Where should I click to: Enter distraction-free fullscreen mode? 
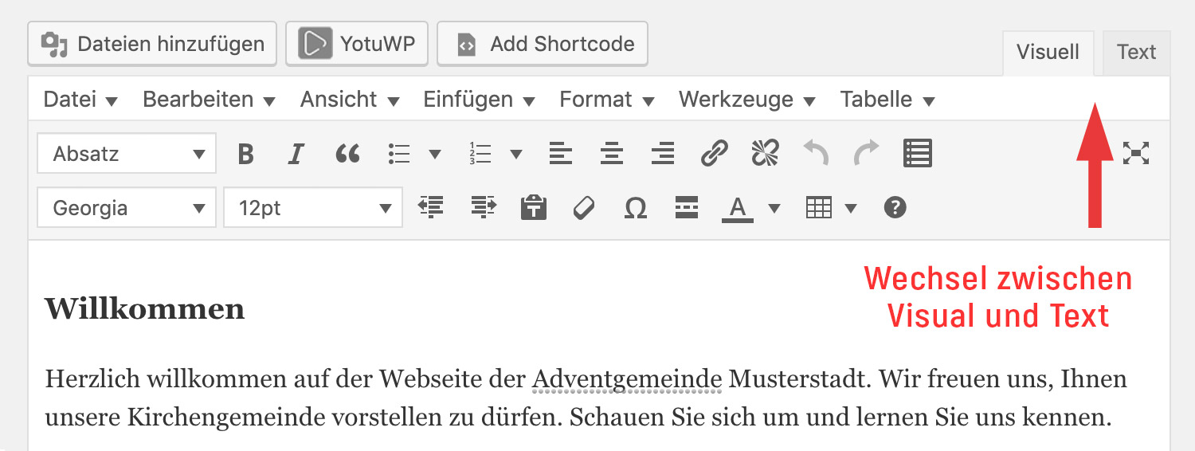(1135, 153)
